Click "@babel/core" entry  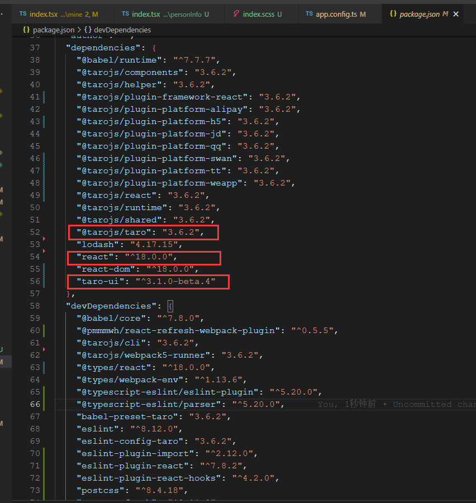140,318
